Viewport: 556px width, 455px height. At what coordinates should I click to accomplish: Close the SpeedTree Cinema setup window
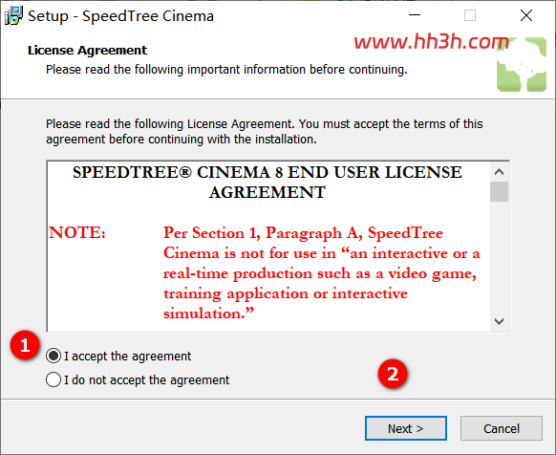click(x=526, y=15)
